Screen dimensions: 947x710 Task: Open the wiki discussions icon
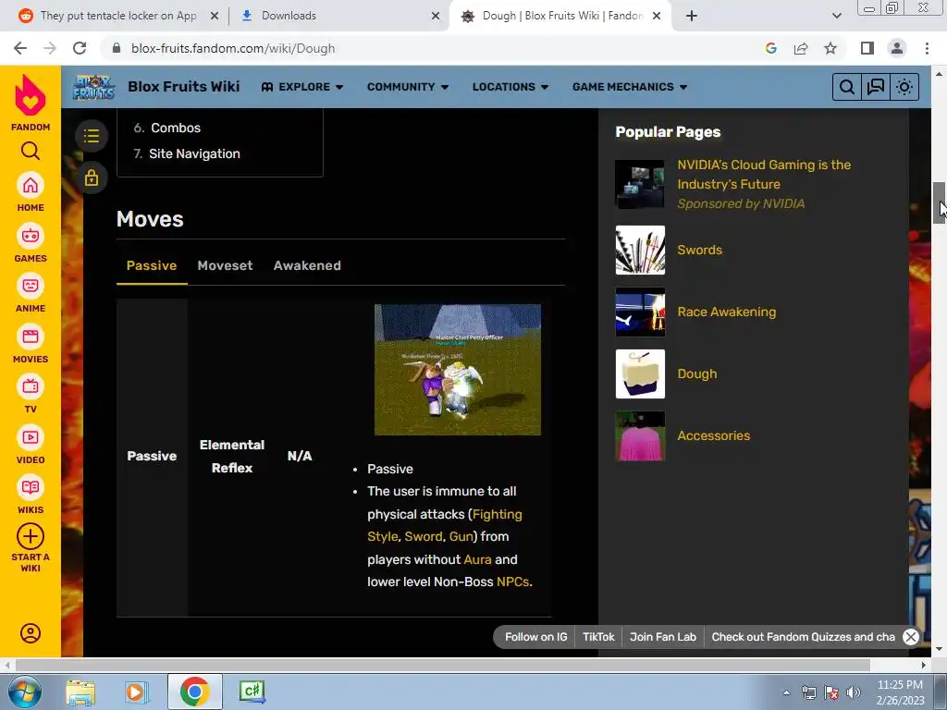click(875, 87)
